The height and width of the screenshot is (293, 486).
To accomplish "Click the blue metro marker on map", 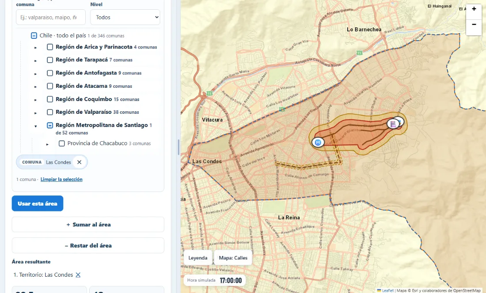I will coord(318,143).
